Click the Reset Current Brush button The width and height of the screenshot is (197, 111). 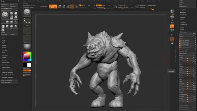pyautogui.click(x=10, y=80)
